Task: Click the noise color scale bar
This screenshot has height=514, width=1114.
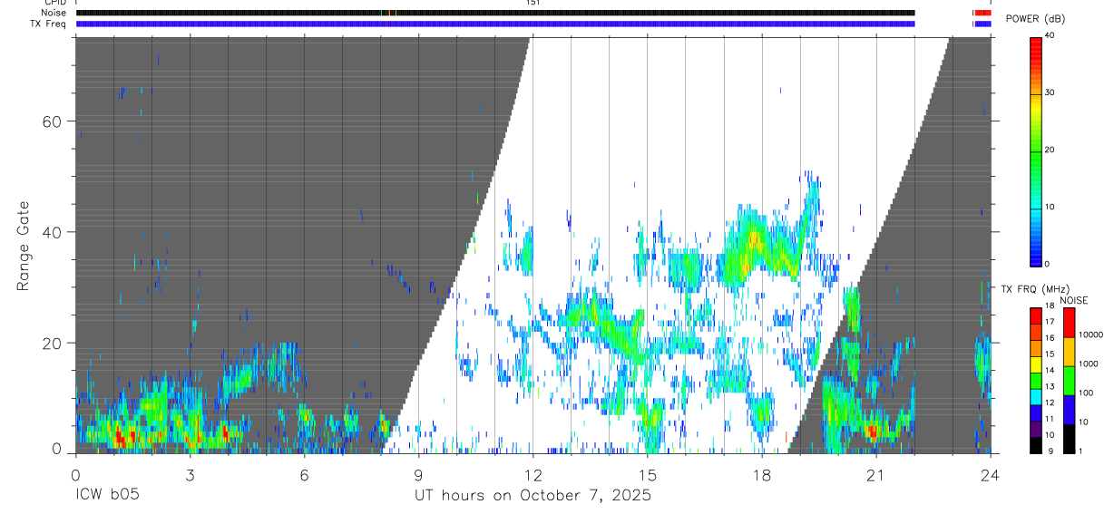Action: pos(1069,380)
